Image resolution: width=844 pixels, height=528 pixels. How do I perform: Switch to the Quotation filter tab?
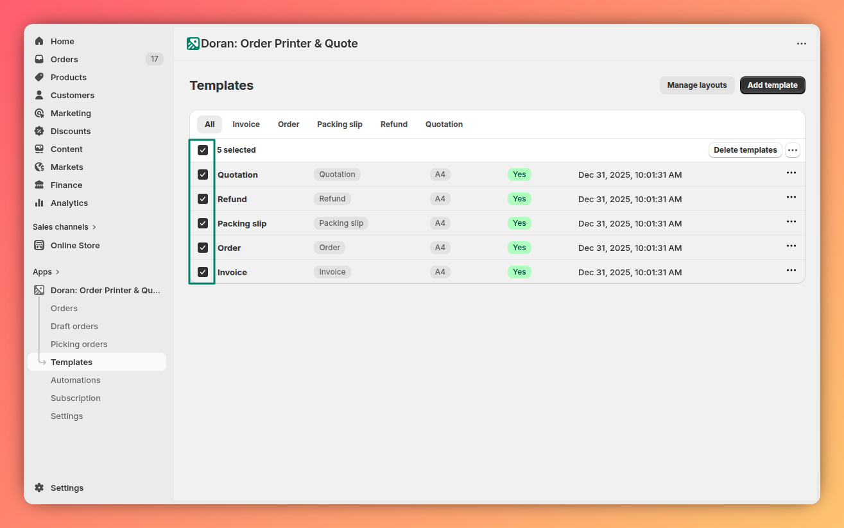[x=444, y=124]
